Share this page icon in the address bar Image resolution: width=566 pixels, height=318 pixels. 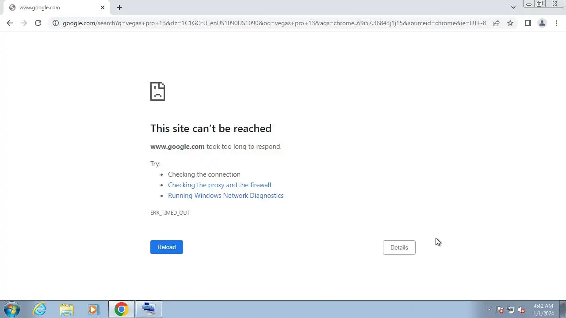(496, 23)
